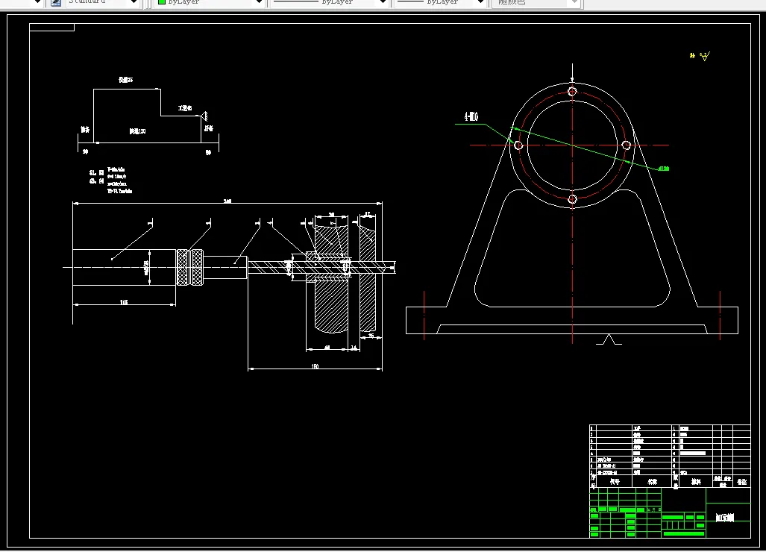Select the knurled collar on the shaft
The height and width of the screenshot is (552, 766).
[x=189, y=267]
